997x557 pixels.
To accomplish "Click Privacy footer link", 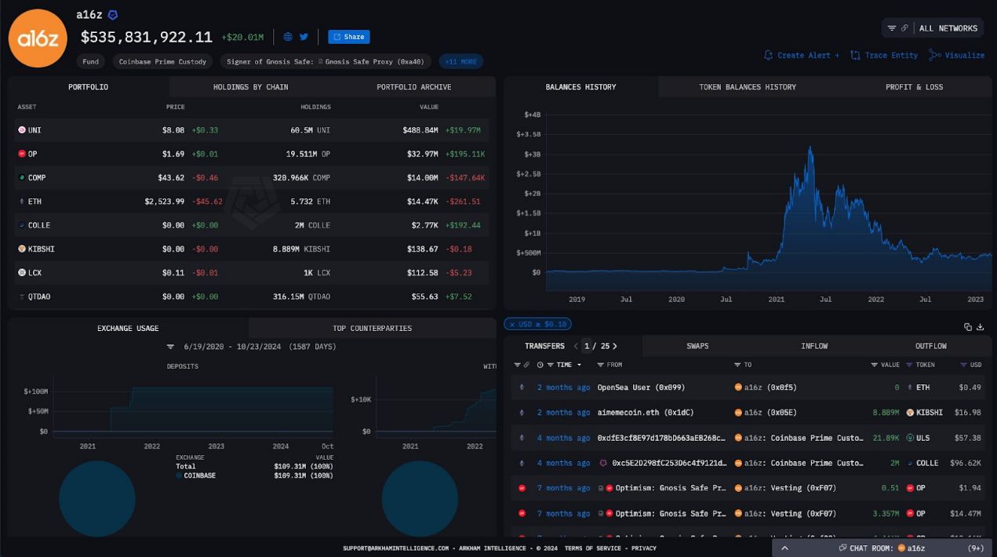I will click(644, 548).
